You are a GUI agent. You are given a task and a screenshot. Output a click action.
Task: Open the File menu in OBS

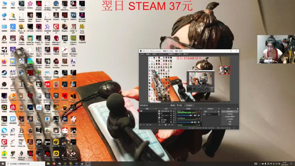tap(142, 54)
